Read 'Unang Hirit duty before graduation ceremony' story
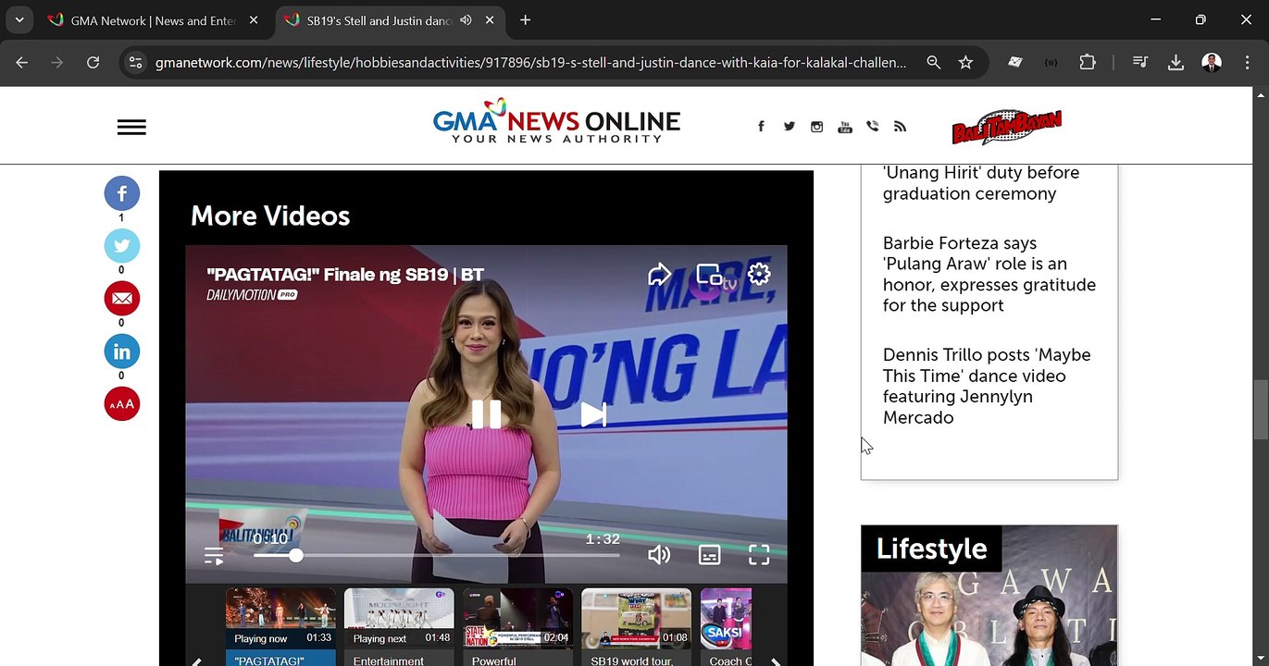The width and height of the screenshot is (1269, 666). point(981,183)
